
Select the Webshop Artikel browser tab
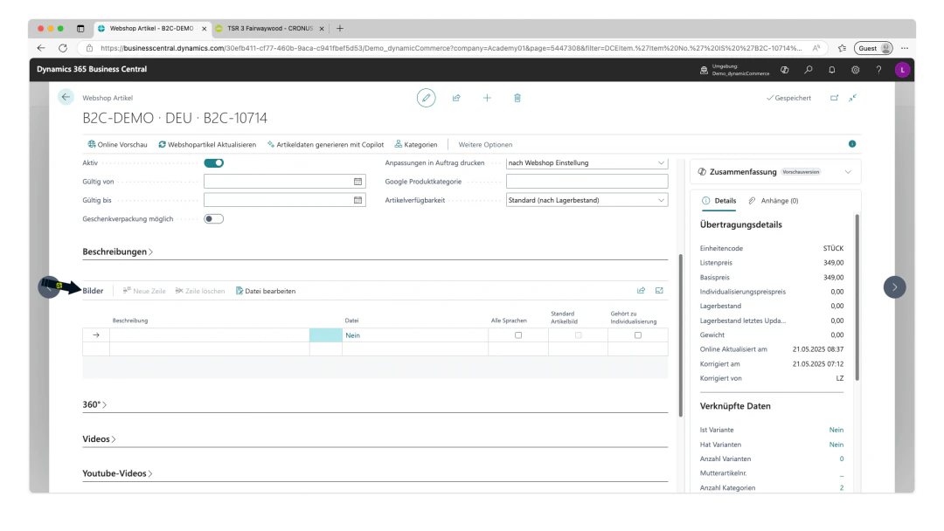[151, 28]
